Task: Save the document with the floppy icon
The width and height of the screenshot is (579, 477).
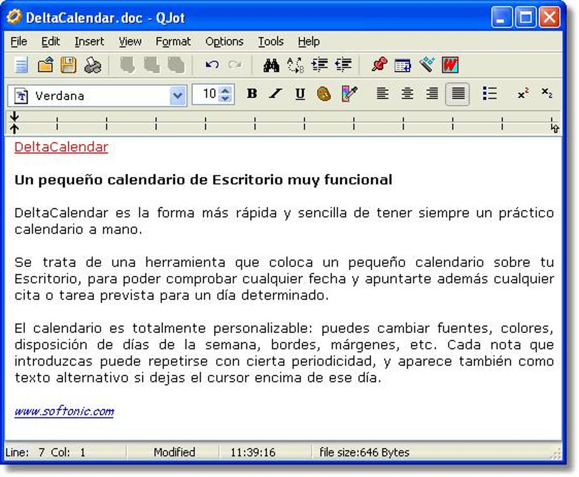Action: [x=69, y=65]
